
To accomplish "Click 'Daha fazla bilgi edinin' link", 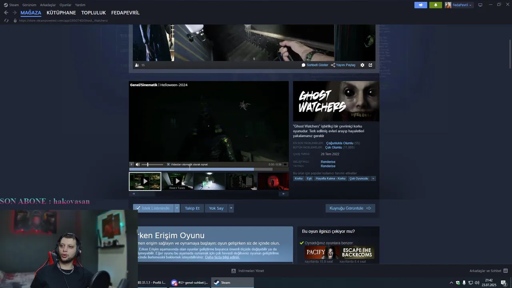I will click(222, 257).
